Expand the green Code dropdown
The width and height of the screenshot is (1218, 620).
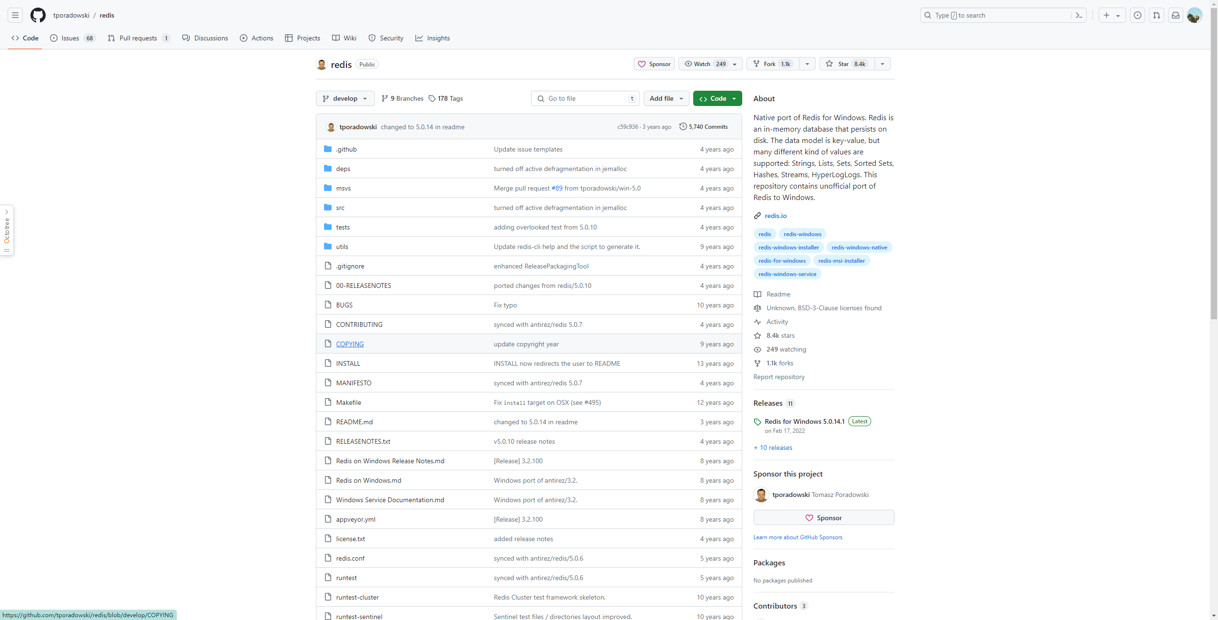coord(717,98)
